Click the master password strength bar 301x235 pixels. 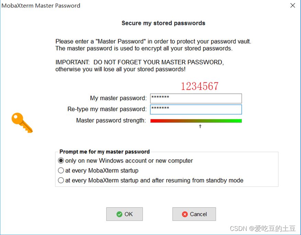[x=196, y=121]
